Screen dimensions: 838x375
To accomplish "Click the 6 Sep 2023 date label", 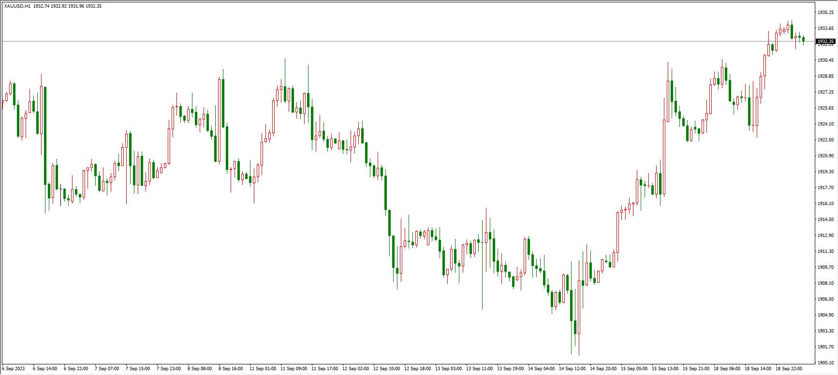I will [x=13, y=369].
